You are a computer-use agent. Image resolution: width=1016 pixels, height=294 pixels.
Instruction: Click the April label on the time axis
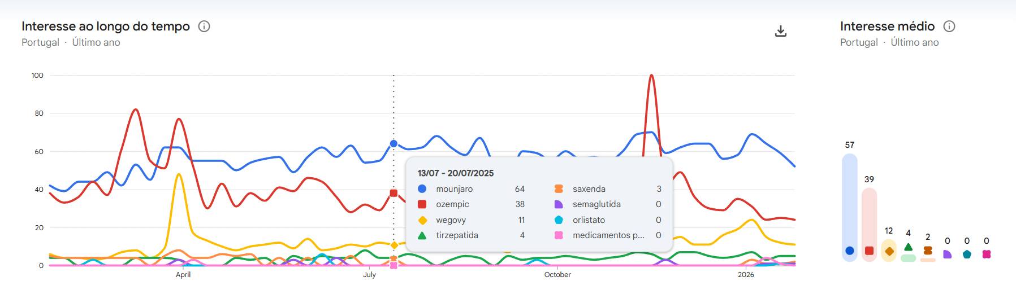183,275
